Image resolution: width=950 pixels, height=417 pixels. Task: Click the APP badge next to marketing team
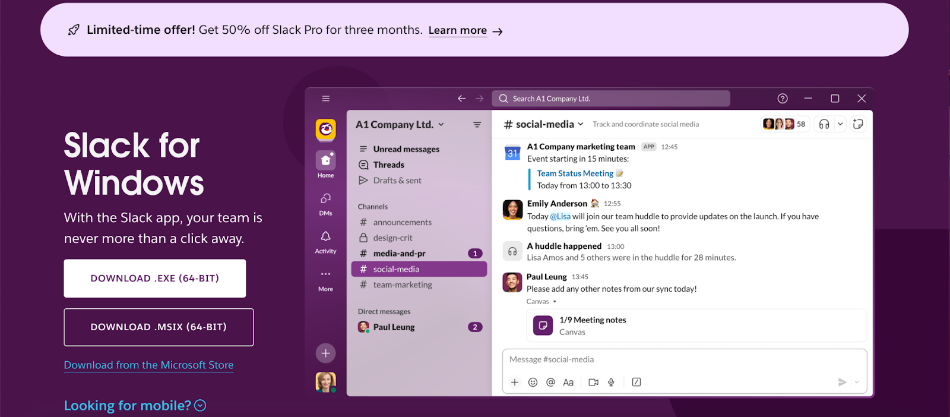649,147
